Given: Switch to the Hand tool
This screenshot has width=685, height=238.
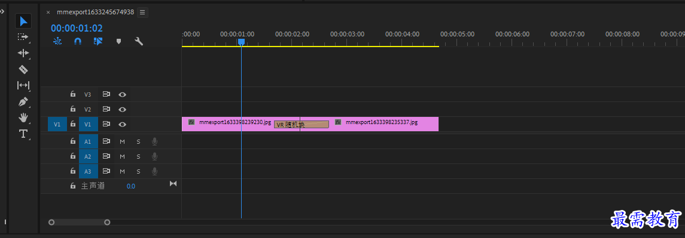Looking at the screenshot, I should [x=23, y=118].
